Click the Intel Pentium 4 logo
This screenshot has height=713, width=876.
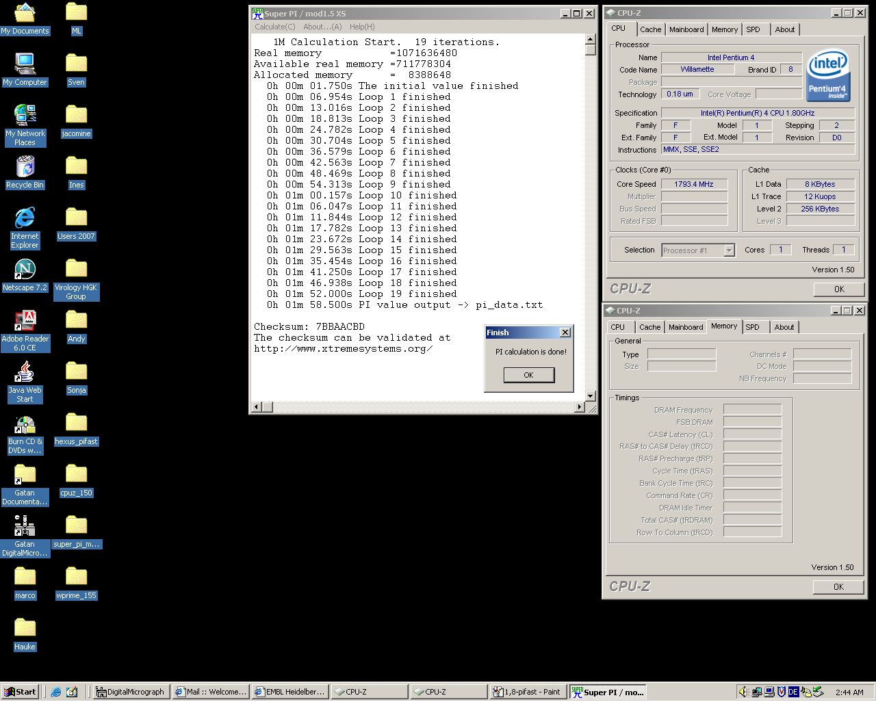(829, 75)
